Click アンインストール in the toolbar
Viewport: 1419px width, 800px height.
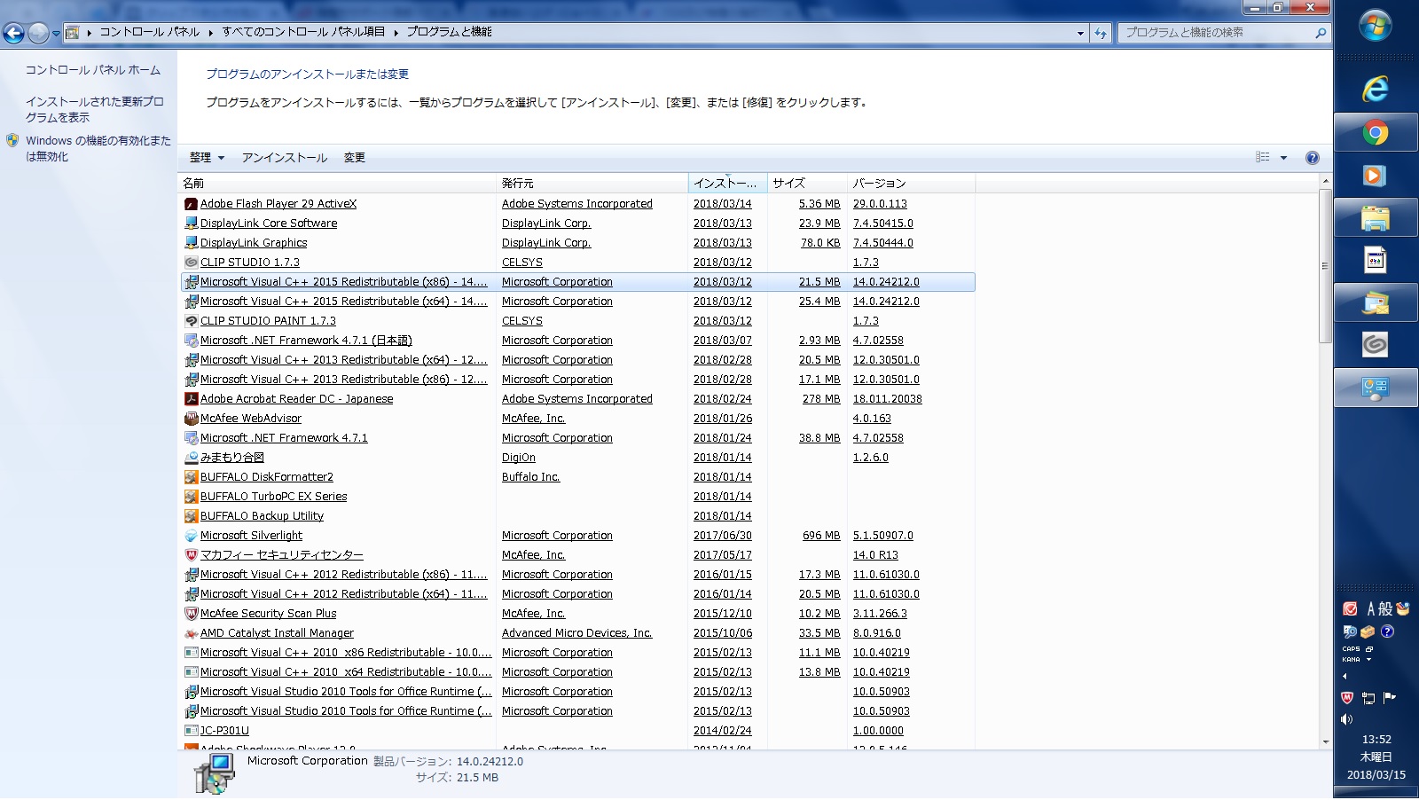285,158
